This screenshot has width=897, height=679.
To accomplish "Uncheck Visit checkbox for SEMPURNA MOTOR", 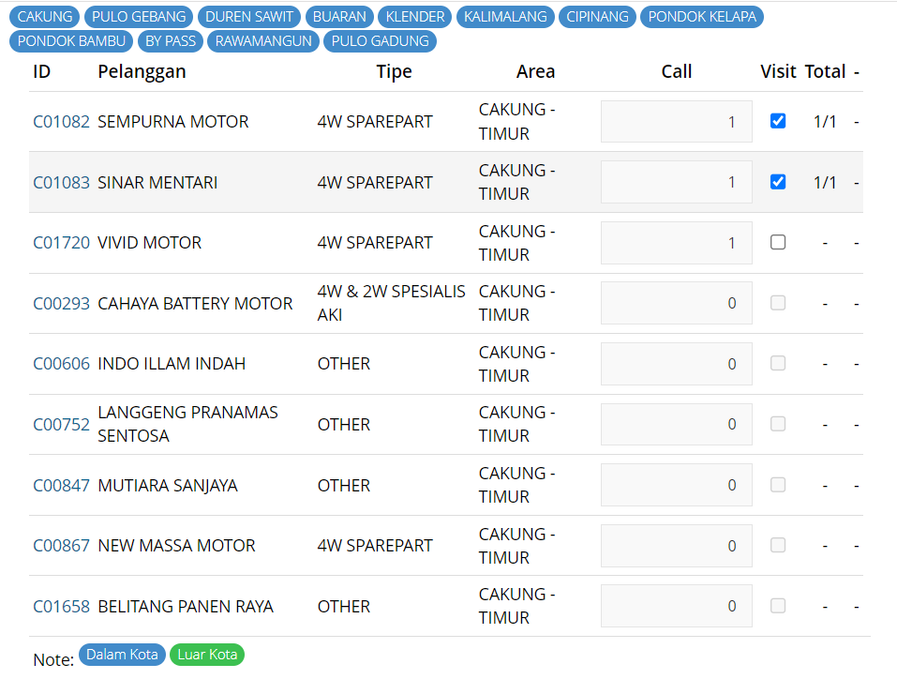I will (778, 121).
